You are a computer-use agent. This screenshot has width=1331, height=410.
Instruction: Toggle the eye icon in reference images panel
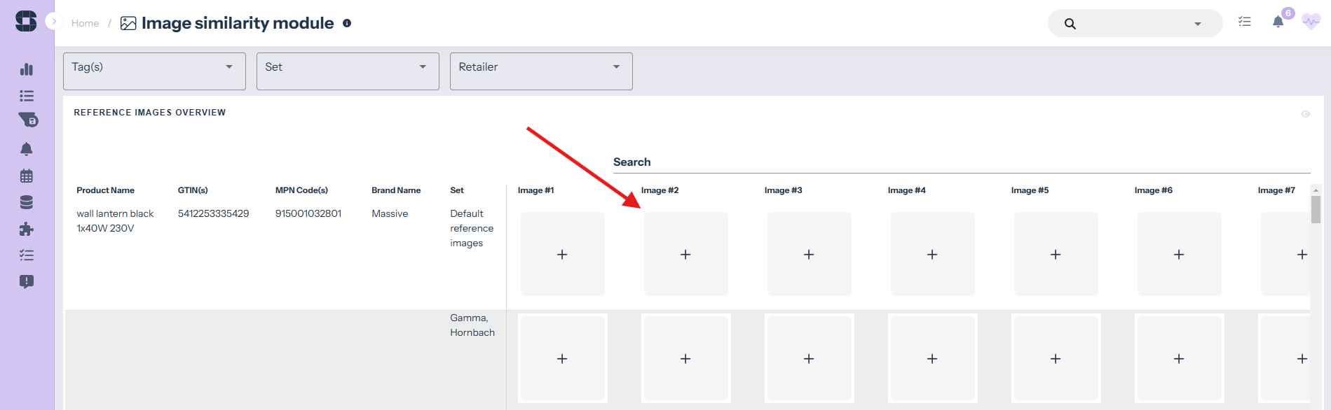[x=1305, y=114]
